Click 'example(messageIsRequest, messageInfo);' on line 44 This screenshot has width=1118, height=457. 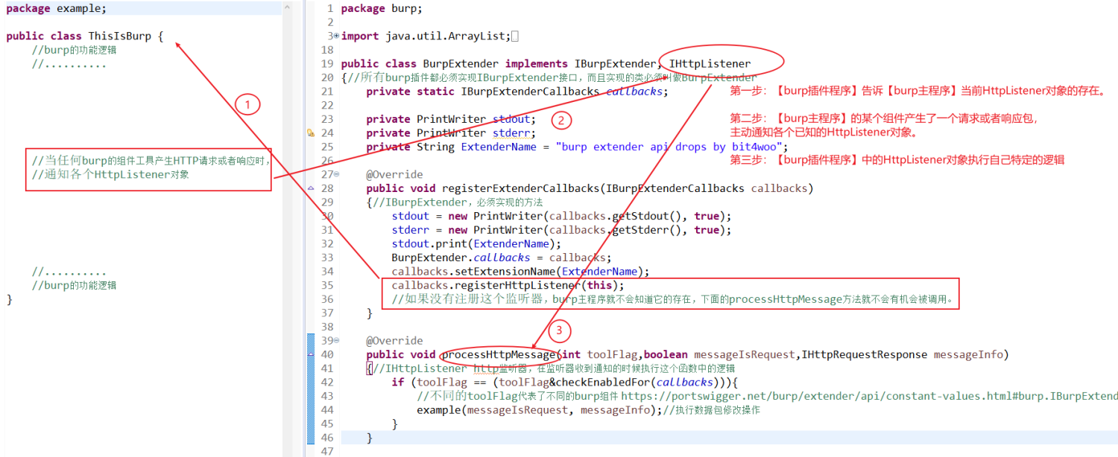coord(540,409)
